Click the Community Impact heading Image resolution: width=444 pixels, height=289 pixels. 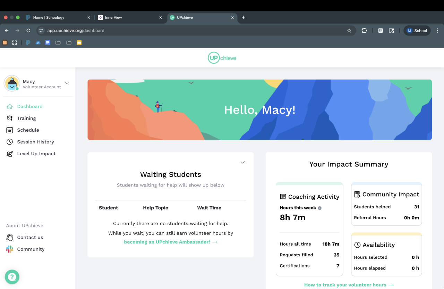point(391,195)
